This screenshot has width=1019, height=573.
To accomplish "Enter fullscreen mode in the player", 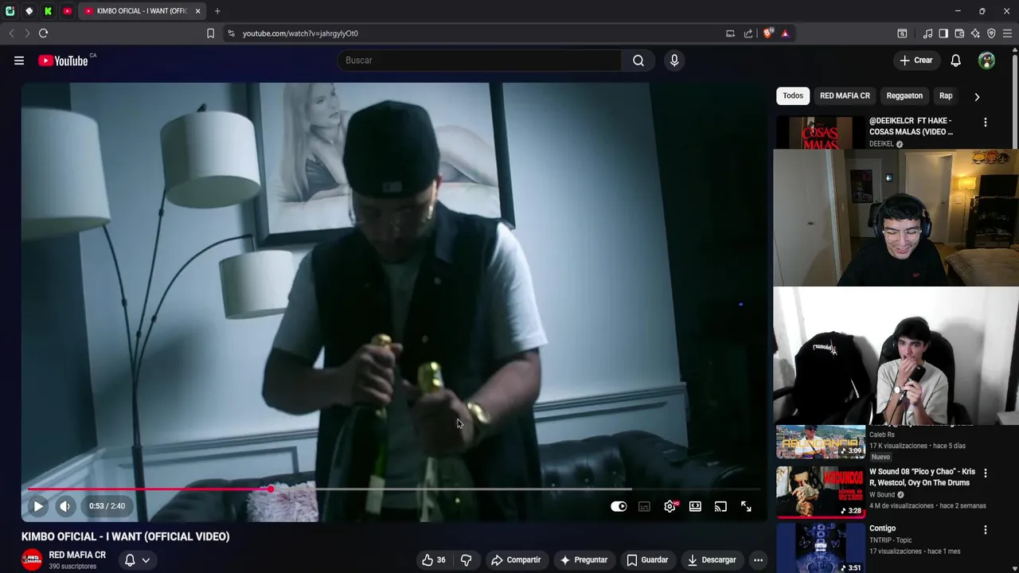I will (746, 506).
